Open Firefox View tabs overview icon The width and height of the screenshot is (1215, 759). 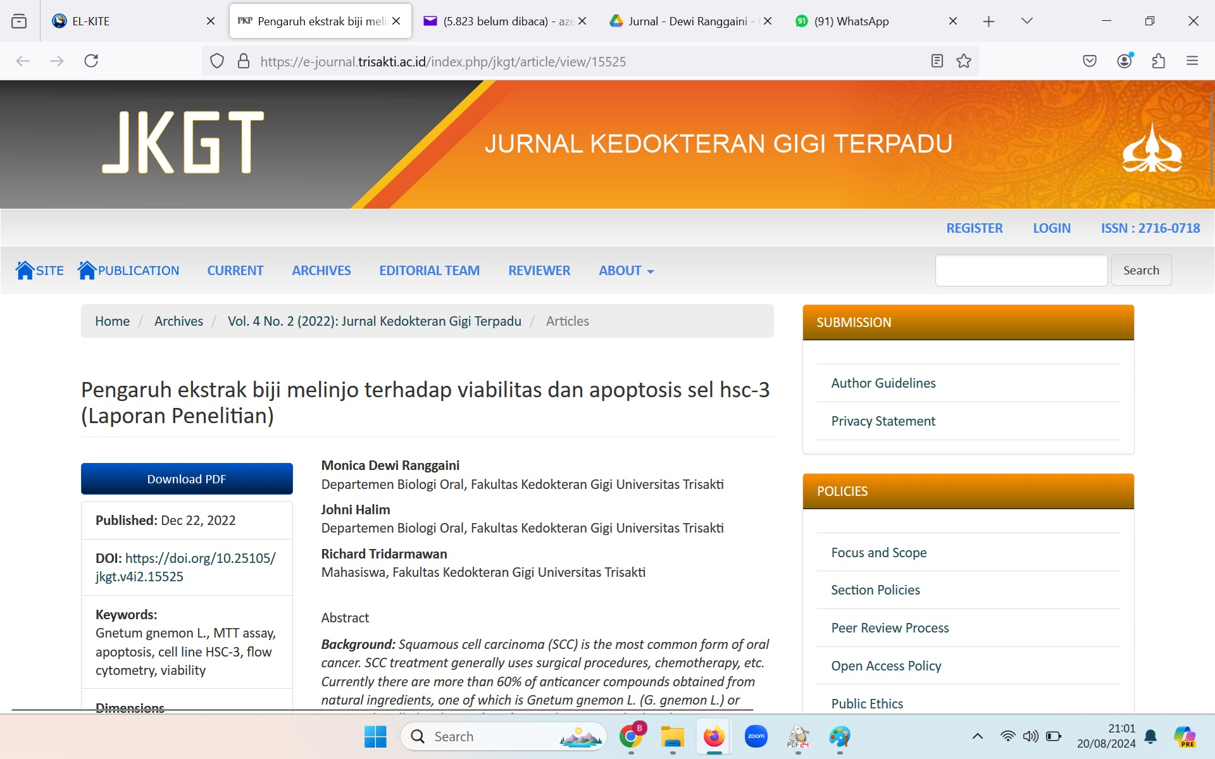click(19, 22)
